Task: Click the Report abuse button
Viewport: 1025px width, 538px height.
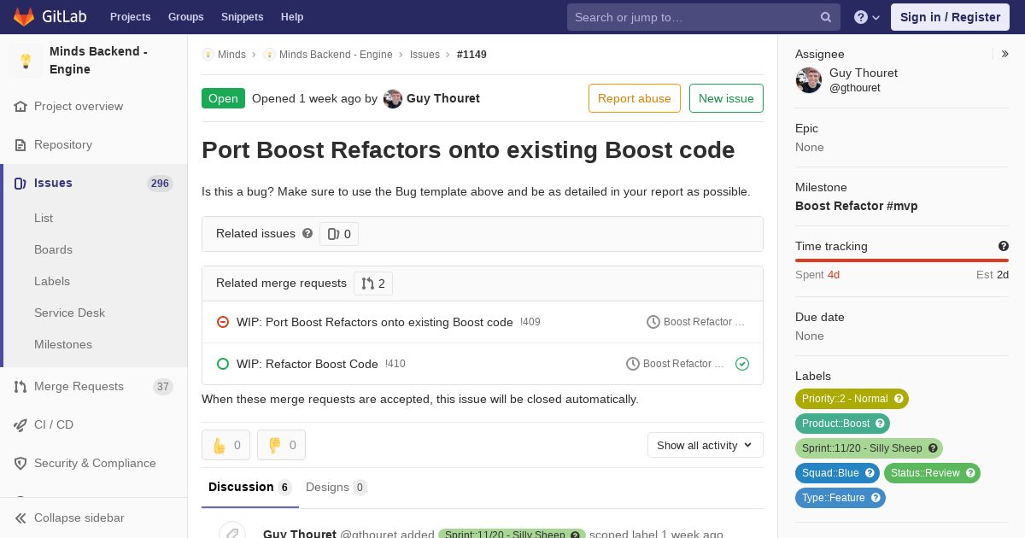Action: click(x=635, y=98)
